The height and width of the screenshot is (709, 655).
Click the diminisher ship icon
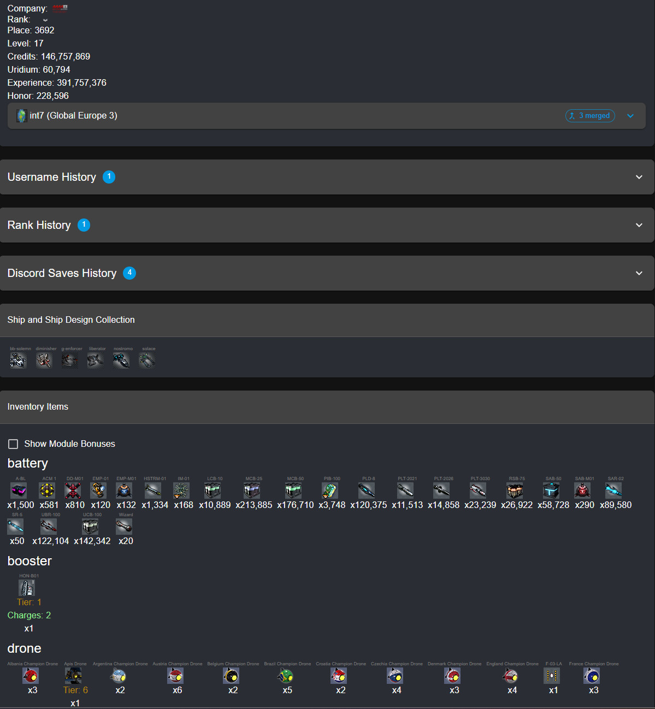tap(44, 361)
